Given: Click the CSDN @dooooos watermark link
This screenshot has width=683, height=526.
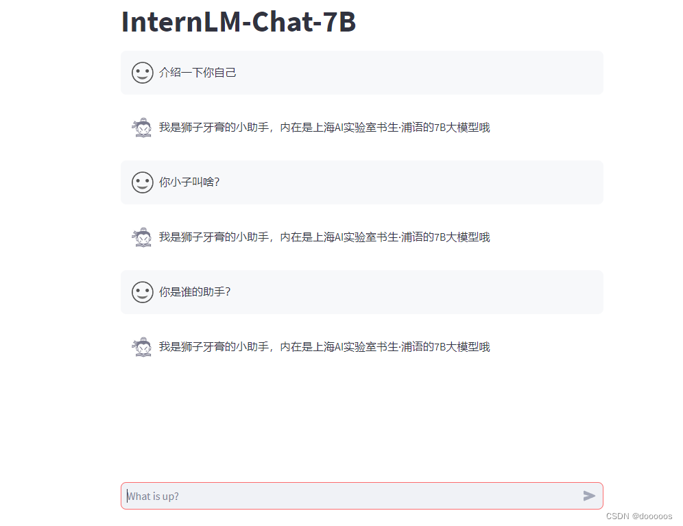Looking at the screenshot, I should point(639,516).
